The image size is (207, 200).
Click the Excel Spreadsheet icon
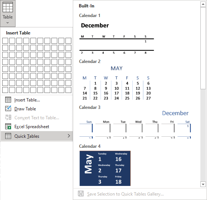(8, 126)
